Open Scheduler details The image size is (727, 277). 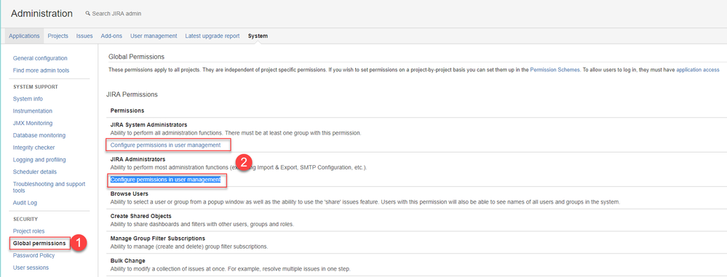(35, 172)
